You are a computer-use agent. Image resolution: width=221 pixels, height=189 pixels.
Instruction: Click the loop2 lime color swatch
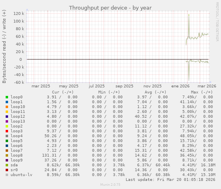7,126
